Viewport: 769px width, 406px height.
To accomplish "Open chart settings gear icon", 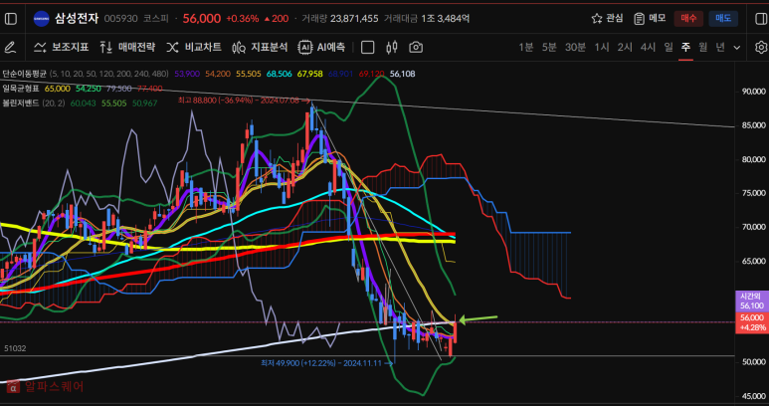I will (761, 48).
